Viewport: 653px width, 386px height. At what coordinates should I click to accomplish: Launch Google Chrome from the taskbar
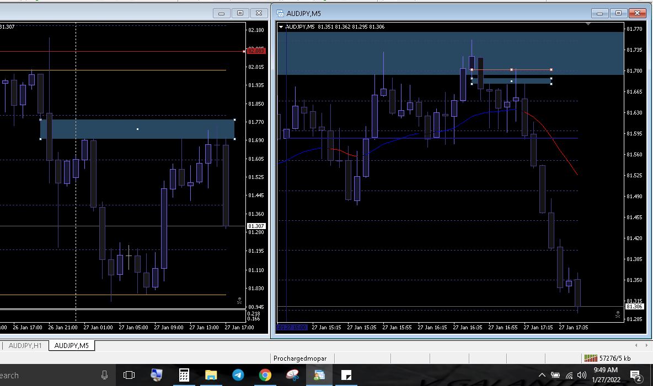[x=265, y=375]
